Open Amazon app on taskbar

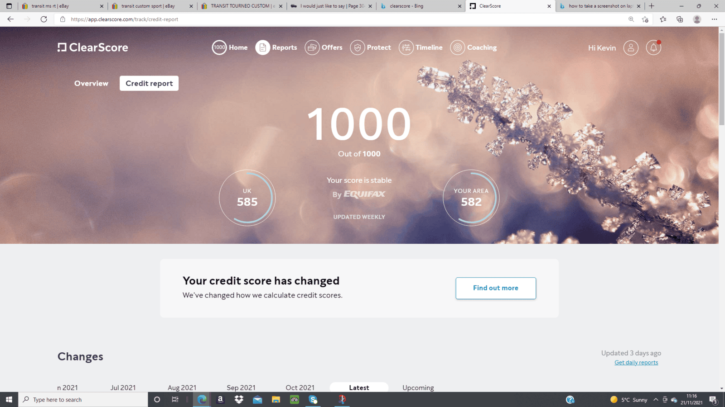click(x=220, y=399)
